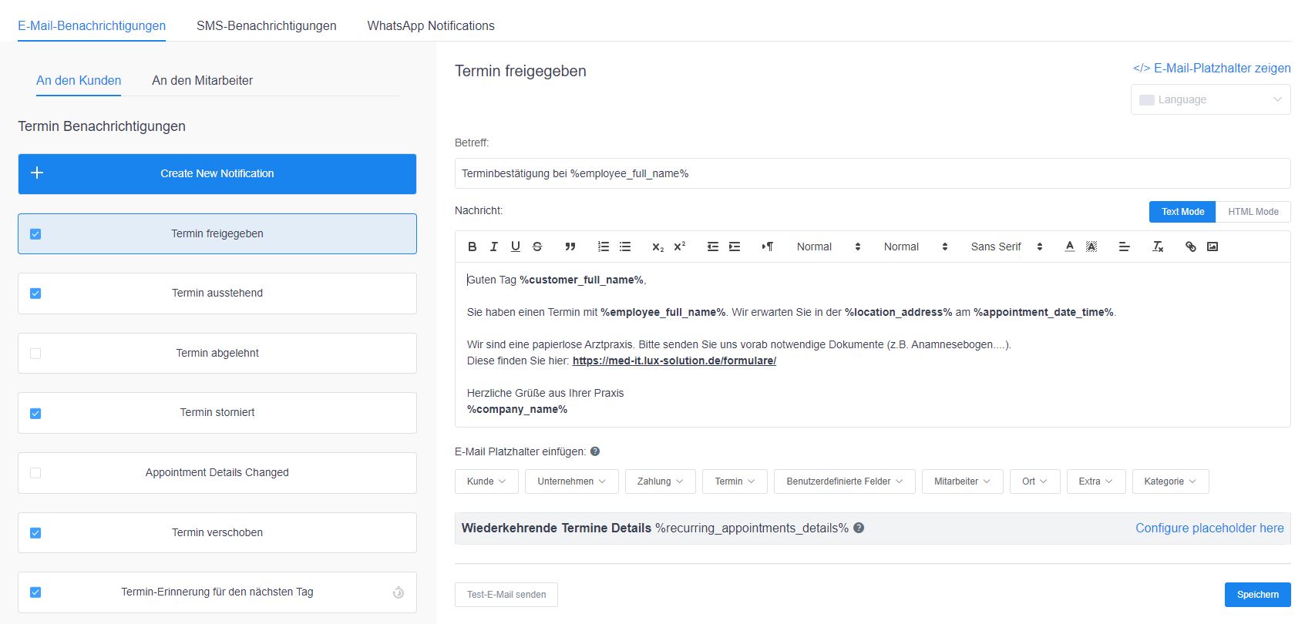Create a bulleted list

(x=625, y=247)
